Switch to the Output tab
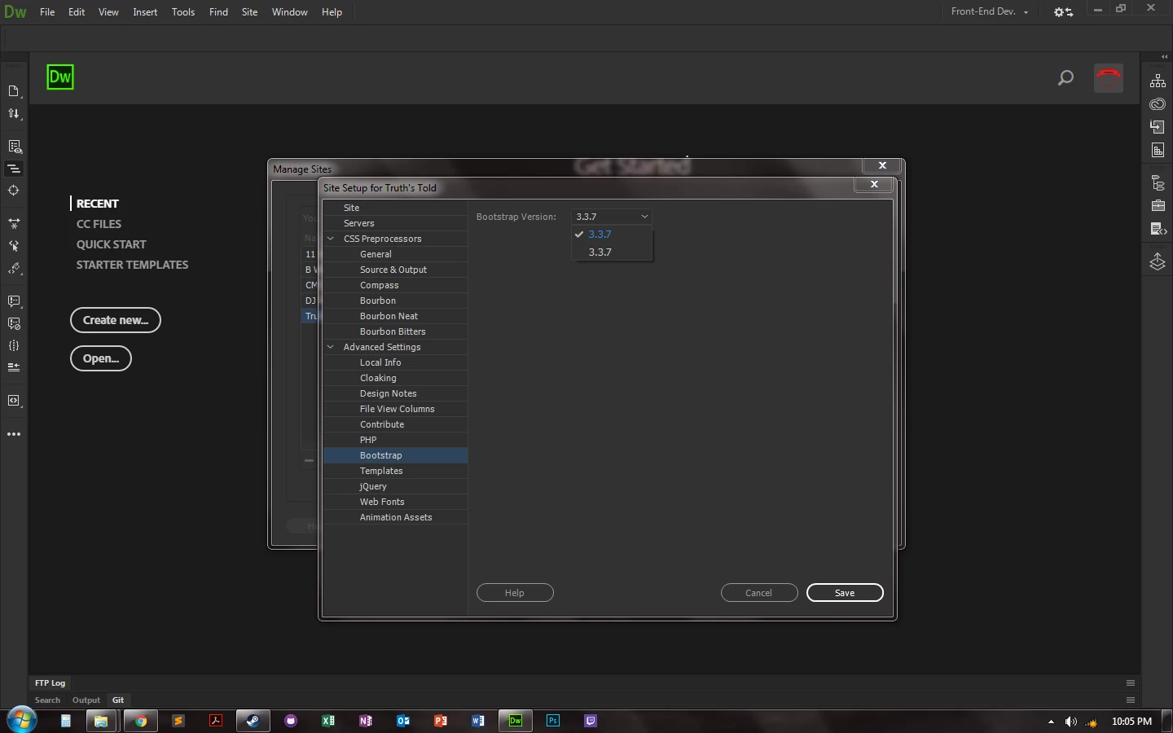Viewport: 1173px width, 733px height. pos(86,700)
